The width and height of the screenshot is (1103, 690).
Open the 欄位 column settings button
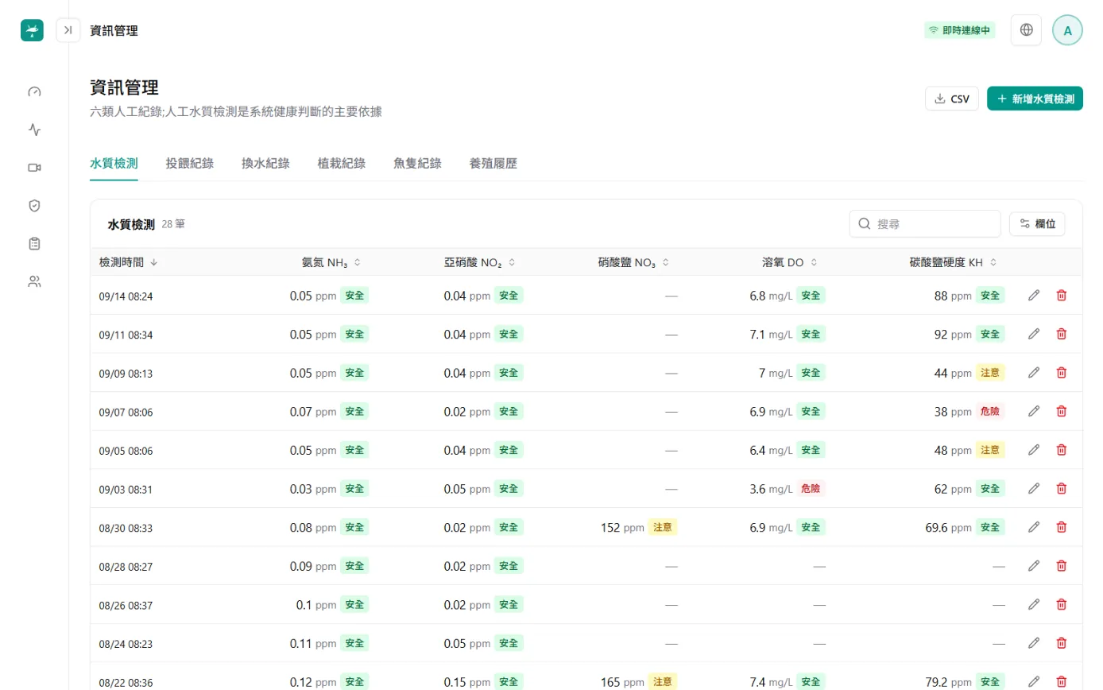[x=1037, y=224]
